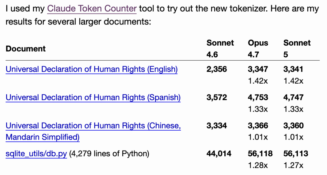The width and height of the screenshot is (327, 175).
Task: Click the 1.27x multiplier value
Action: point(293,165)
